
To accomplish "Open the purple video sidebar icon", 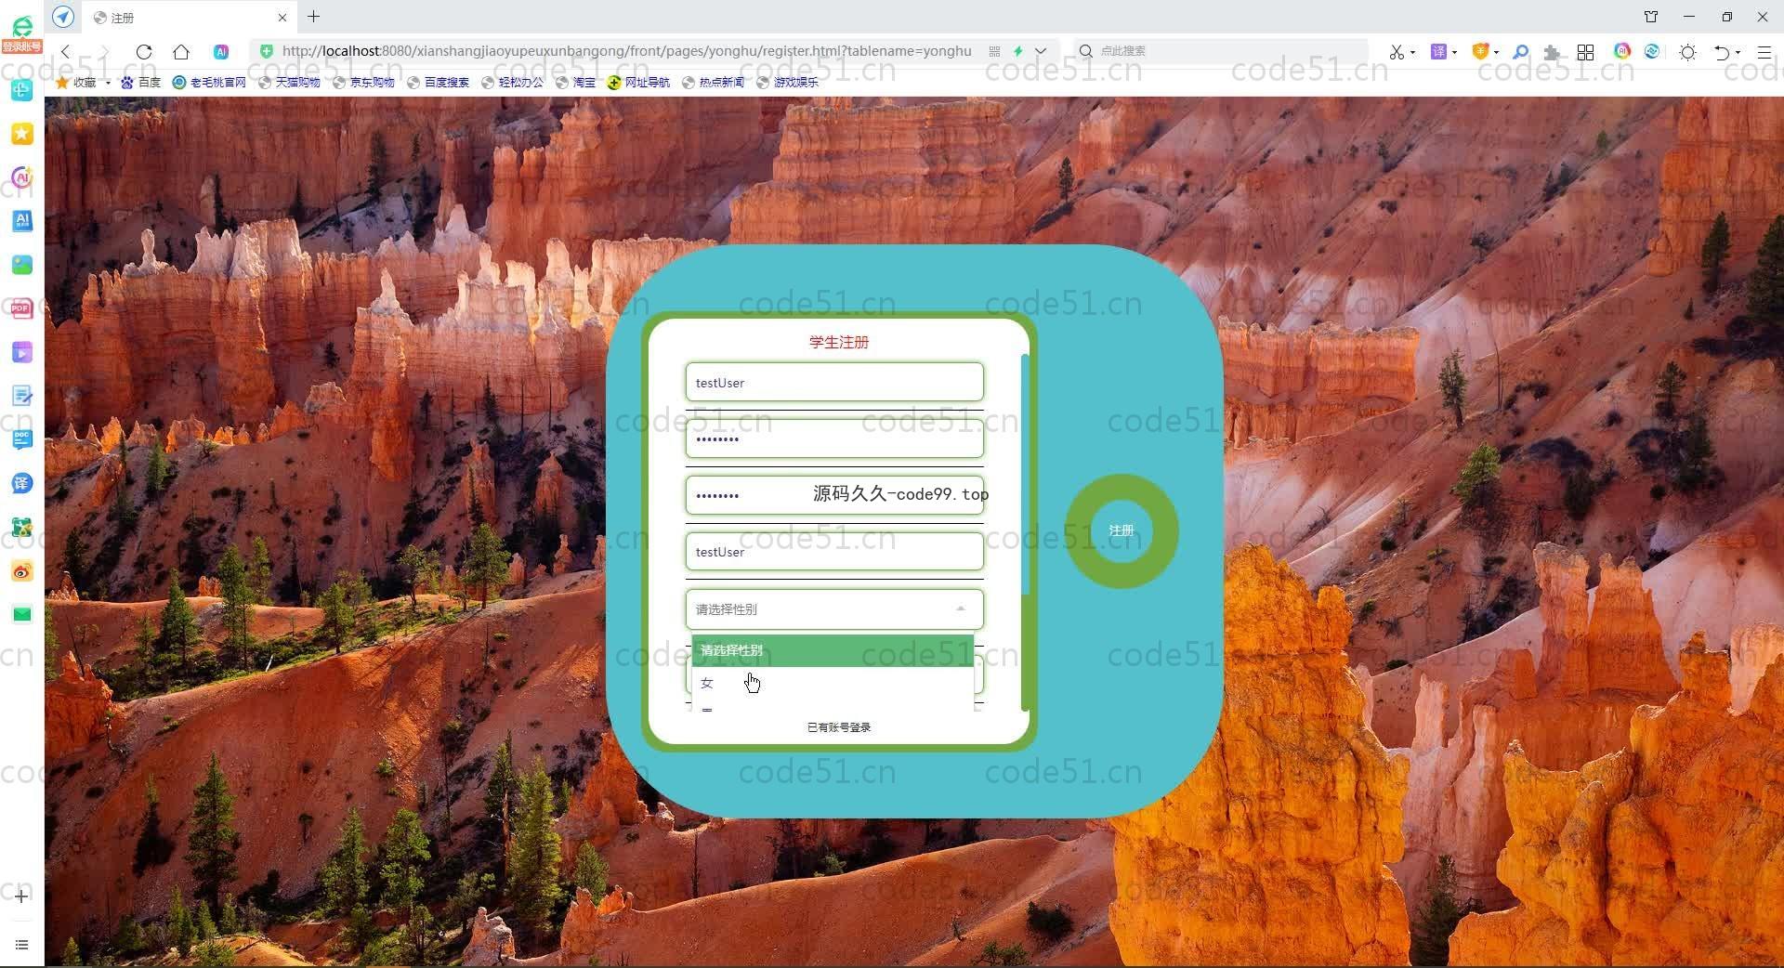I will [21, 352].
